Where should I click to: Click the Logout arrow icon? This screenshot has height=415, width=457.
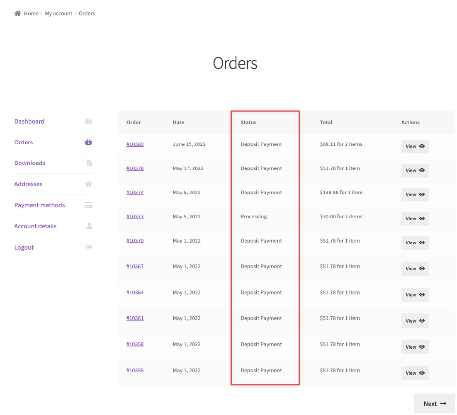coord(88,247)
